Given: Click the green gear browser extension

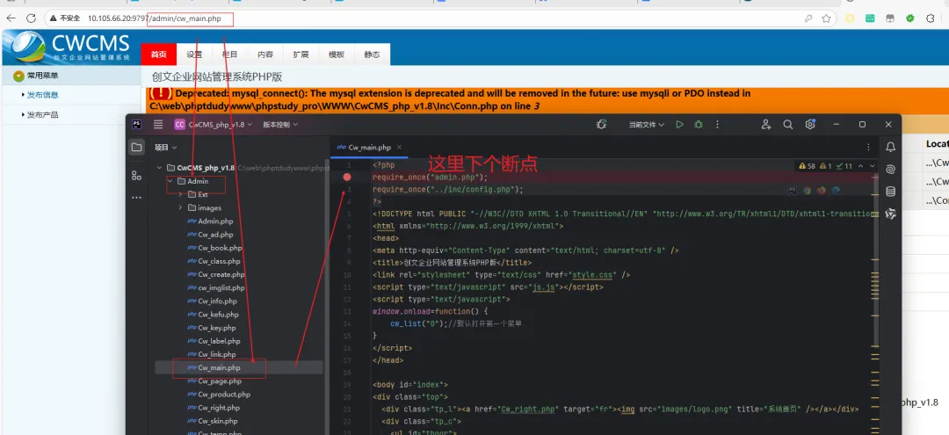Looking at the screenshot, I should point(909,18).
